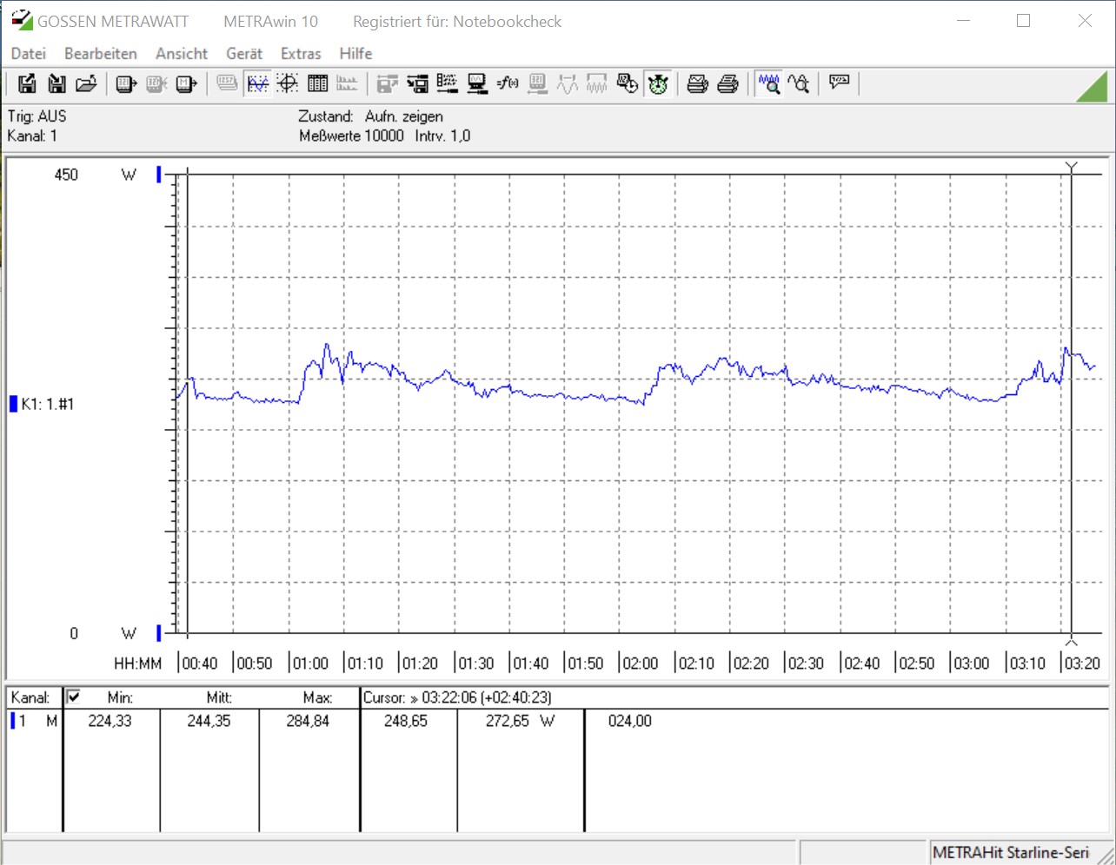The width and height of the screenshot is (1116, 865).
Task: Click the first meter-with-arrow device icon
Action: [127, 83]
